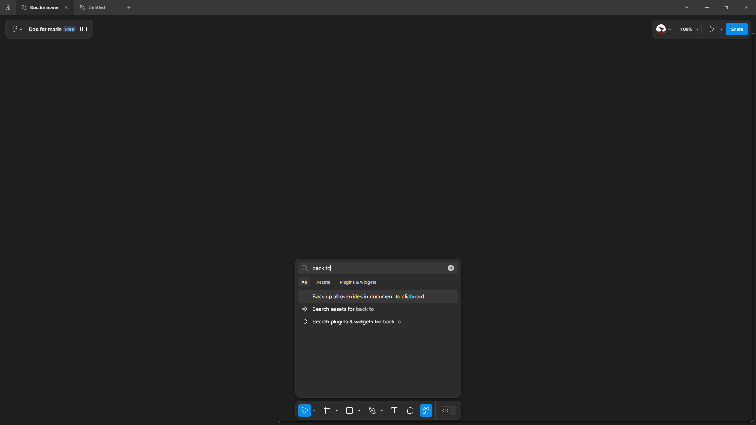Toggle the sidebar panel visibility
The height and width of the screenshot is (425, 756).
[x=83, y=29]
